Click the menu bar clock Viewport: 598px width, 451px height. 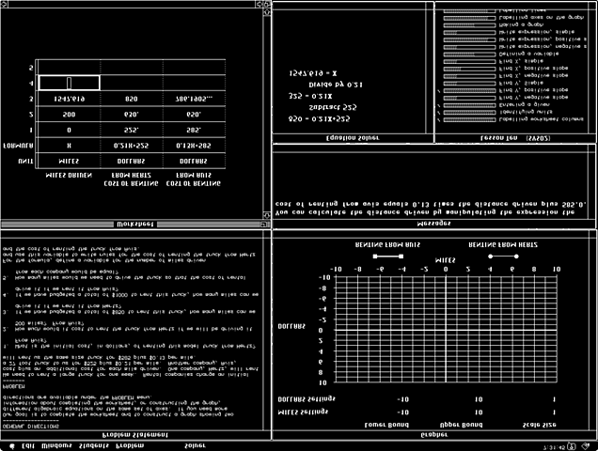coord(554,447)
